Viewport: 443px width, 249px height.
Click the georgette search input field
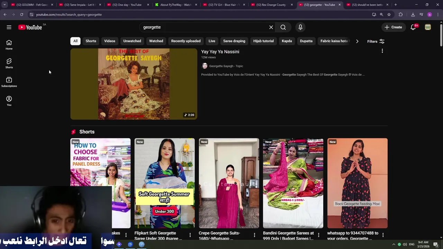204,27
